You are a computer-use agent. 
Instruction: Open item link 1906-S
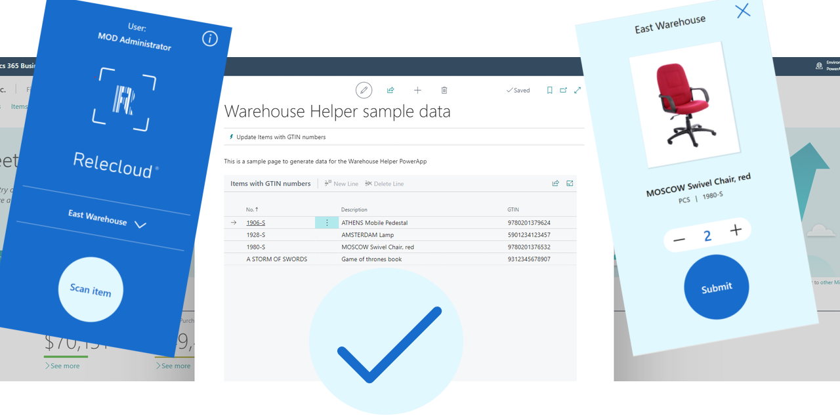256,222
